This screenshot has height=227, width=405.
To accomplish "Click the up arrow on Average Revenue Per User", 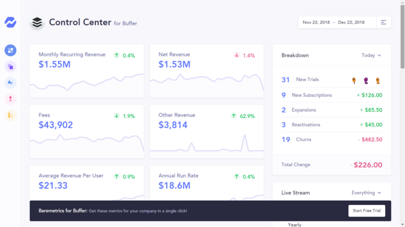I will pos(117,176).
